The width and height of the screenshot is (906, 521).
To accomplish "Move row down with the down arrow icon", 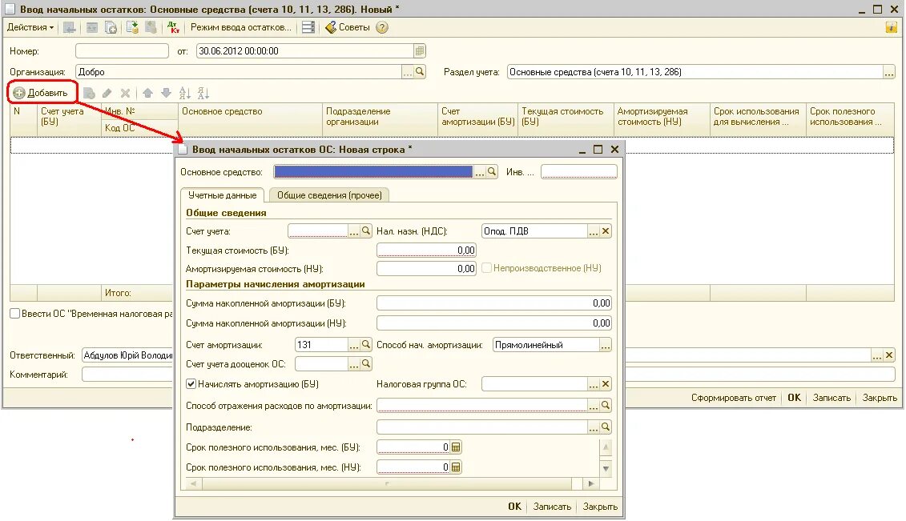I will 167,93.
